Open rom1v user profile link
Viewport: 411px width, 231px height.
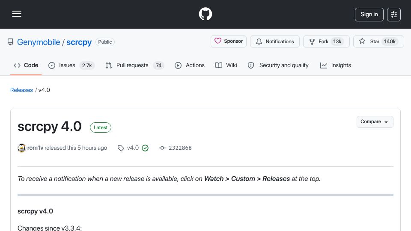[x=35, y=148]
